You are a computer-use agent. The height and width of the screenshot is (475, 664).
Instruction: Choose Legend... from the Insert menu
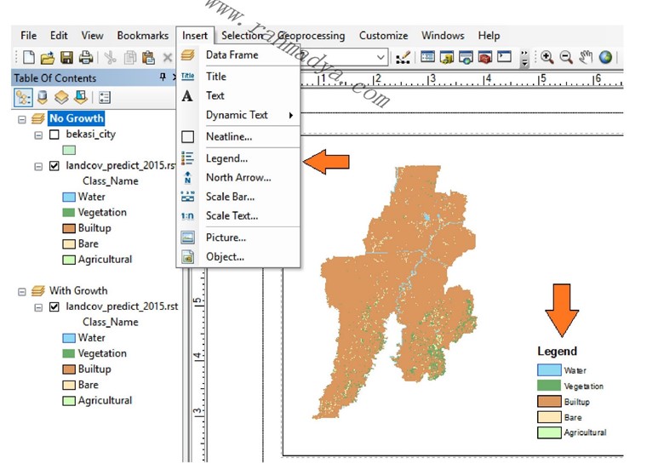pos(226,158)
